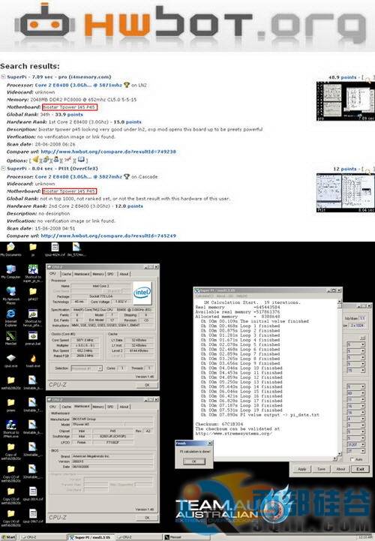The image size is (375, 541).
Task: Open cpuz-3814.cvf file icon
Action: click(33, 494)
